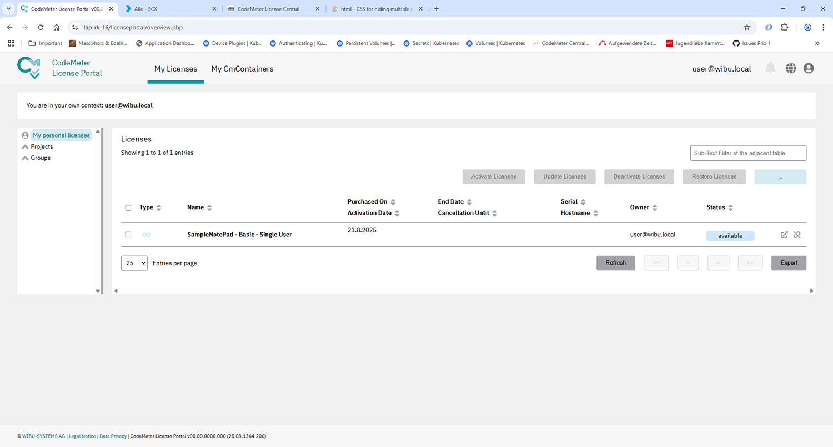The image size is (833, 447).
Task: Click the person icon beside My personal licenses
Action: [25, 135]
